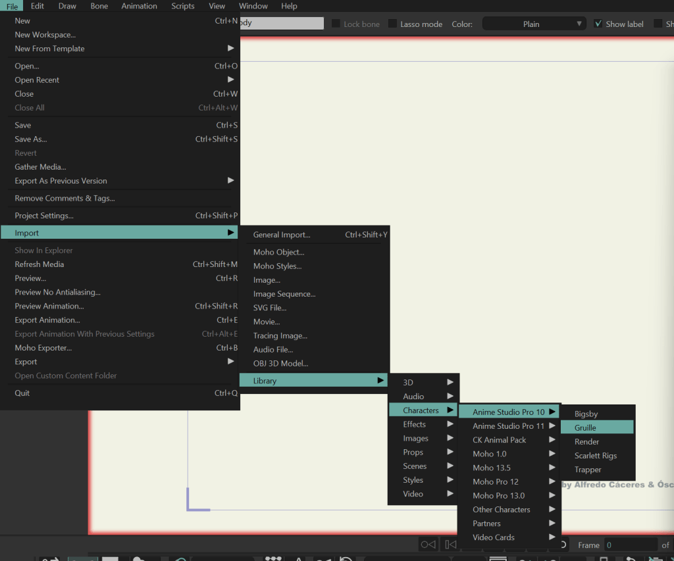This screenshot has width=674, height=561.
Task: Toggle the Lock bone checkbox
Action: (x=336, y=24)
